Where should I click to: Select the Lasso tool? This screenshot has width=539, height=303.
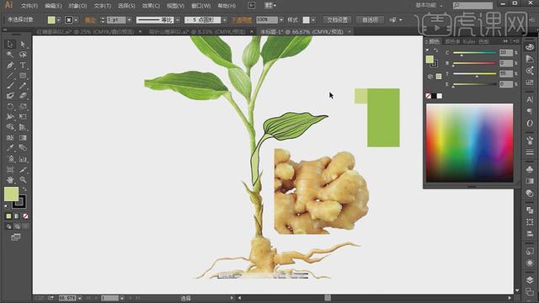tap(23, 55)
